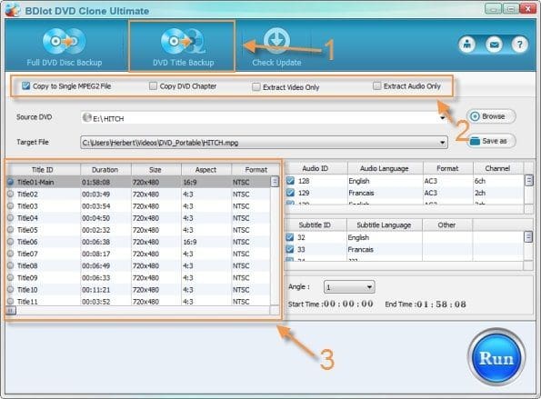This screenshot has height=399, width=541.
Task: Start the backup with Run button
Action: pos(496,357)
